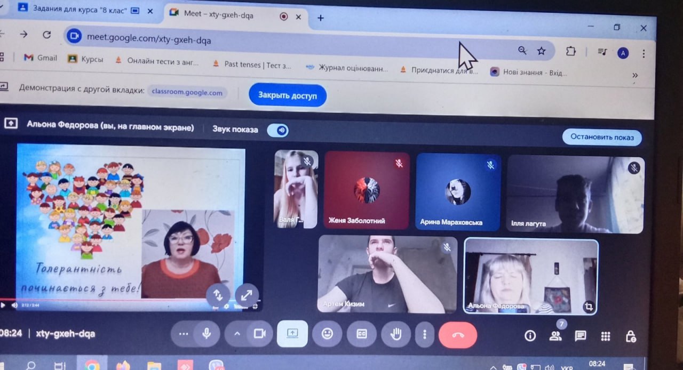End the call with red button
683x370 pixels.
(x=457, y=335)
